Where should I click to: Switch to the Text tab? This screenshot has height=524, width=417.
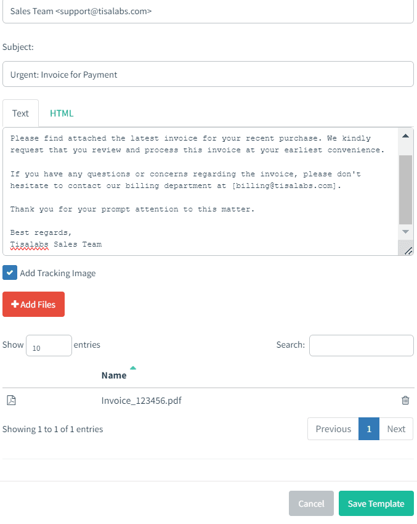[x=20, y=113]
